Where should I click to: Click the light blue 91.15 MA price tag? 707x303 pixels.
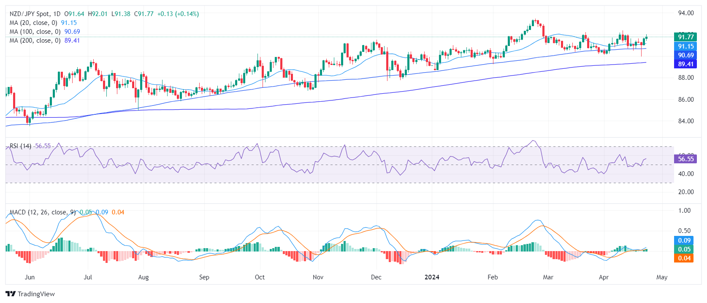coord(685,46)
